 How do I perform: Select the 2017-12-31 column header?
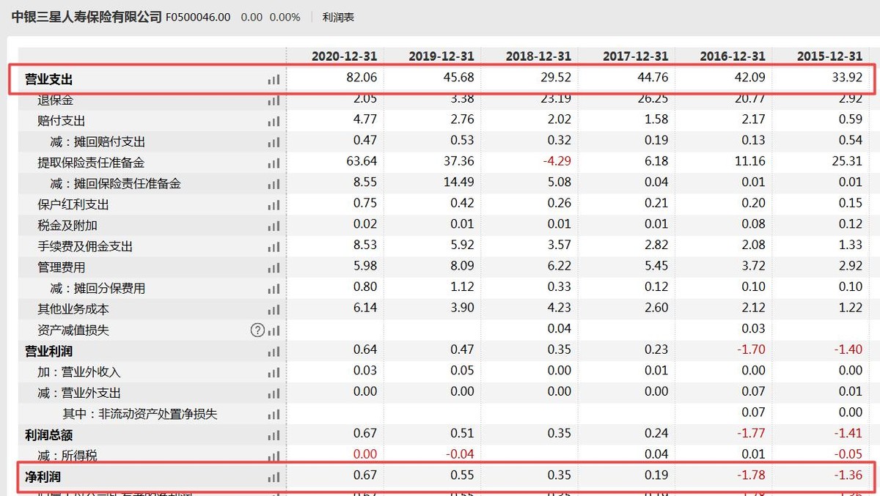636,56
